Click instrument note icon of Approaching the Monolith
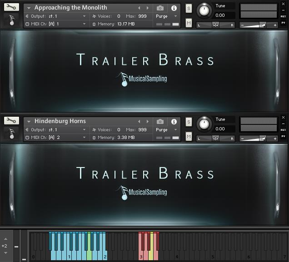289x262 pixels. click(12, 20)
